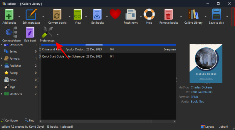
Task: Open the 9781542097680 identifier link
Action: 202,92
